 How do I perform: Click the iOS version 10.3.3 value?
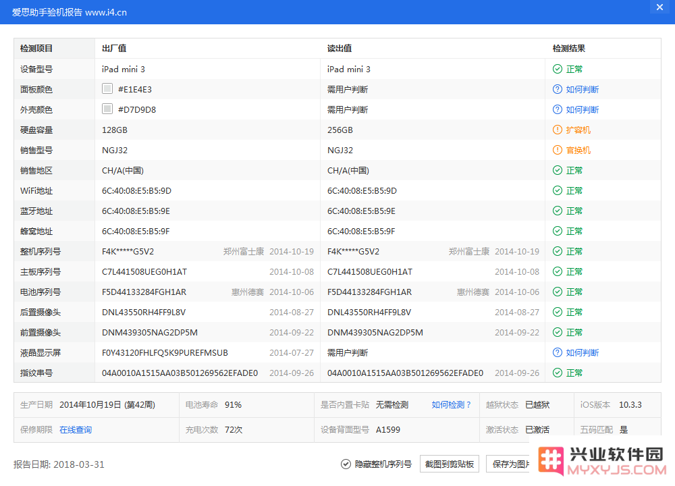point(630,404)
